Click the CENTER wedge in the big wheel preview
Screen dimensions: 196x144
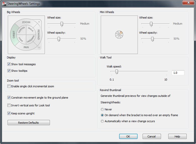[21, 30]
